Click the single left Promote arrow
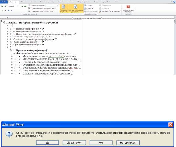This screenshot has width=176, height=147. click(x=5, y=6)
